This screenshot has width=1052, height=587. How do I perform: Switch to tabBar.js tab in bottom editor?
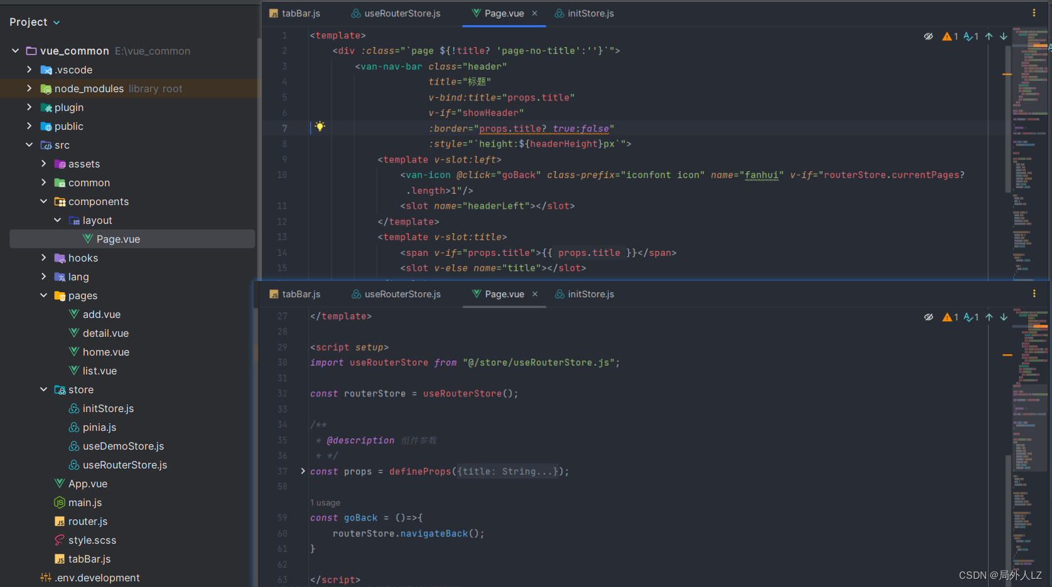tap(295, 294)
